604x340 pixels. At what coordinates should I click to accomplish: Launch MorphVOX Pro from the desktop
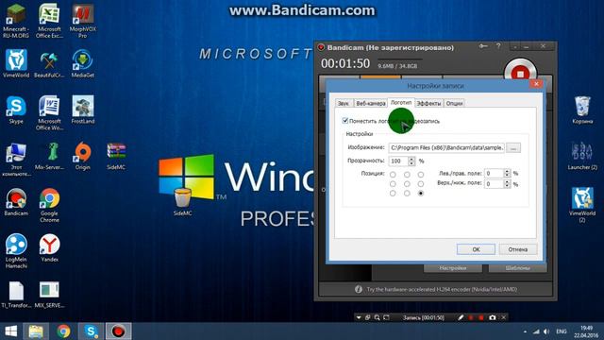click(x=82, y=21)
